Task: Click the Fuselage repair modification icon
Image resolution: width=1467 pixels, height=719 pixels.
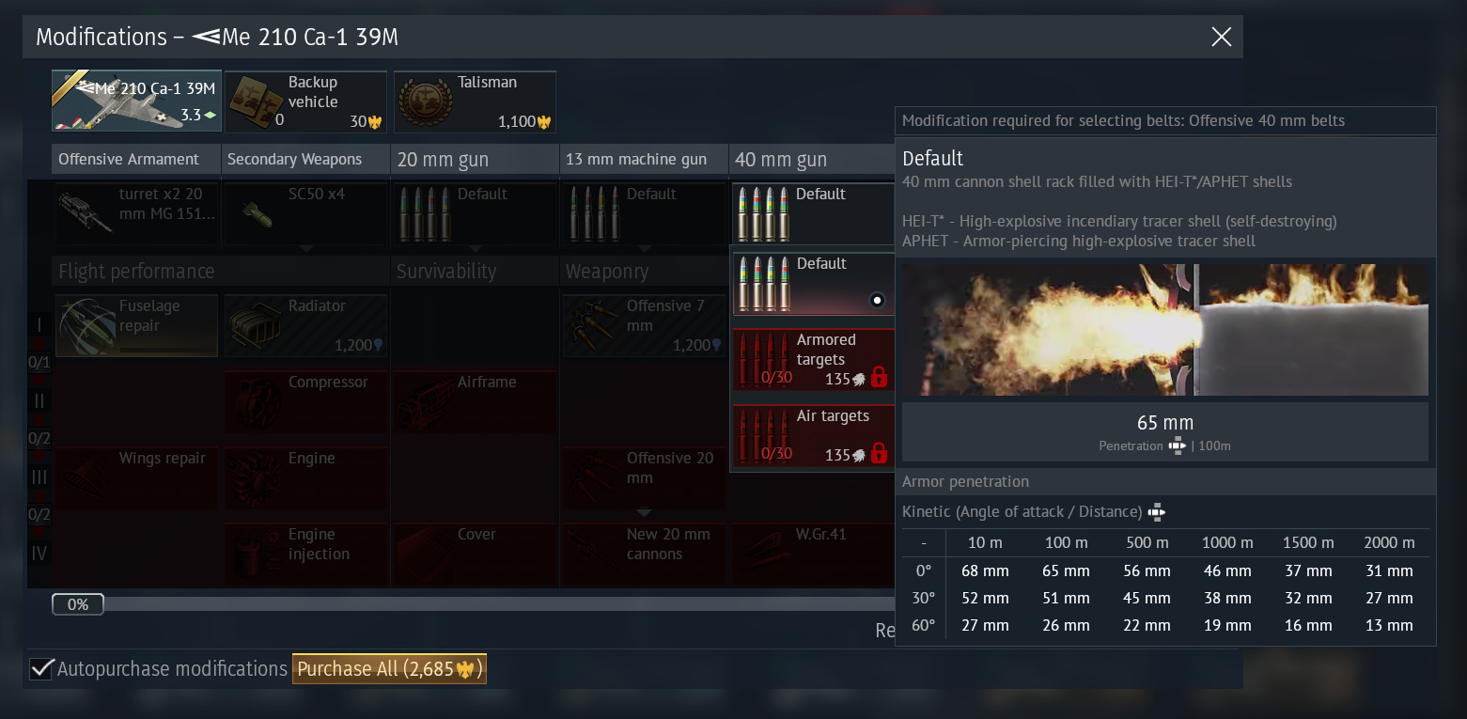Action: tap(86, 325)
